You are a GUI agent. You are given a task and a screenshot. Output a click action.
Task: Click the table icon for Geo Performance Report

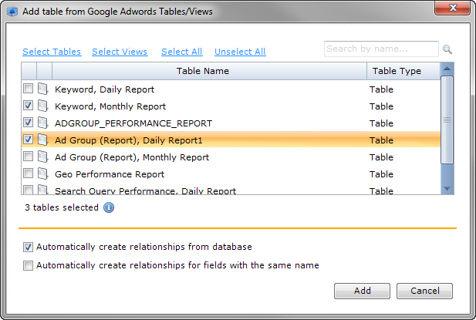pos(42,173)
